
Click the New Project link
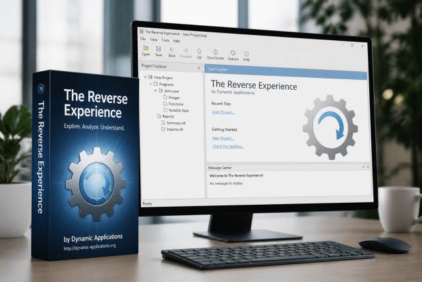coord(223,138)
